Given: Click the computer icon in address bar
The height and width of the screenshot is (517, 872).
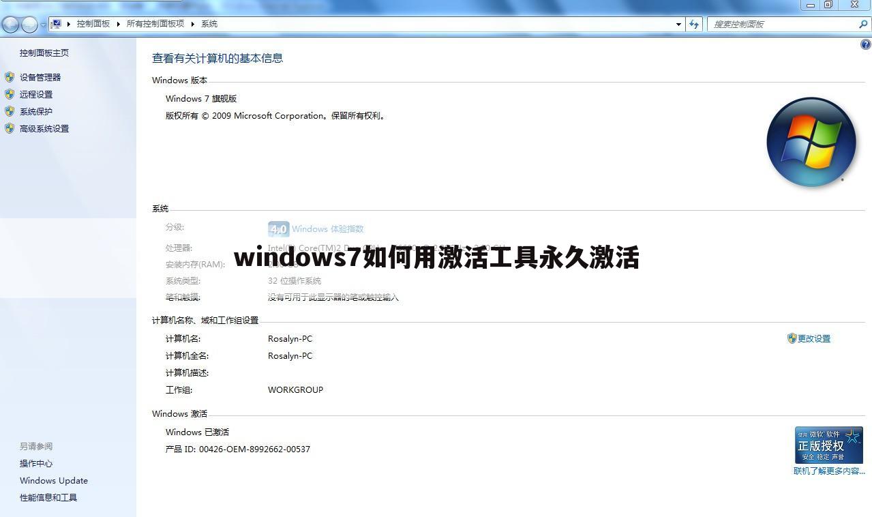Looking at the screenshot, I should tap(57, 24).
